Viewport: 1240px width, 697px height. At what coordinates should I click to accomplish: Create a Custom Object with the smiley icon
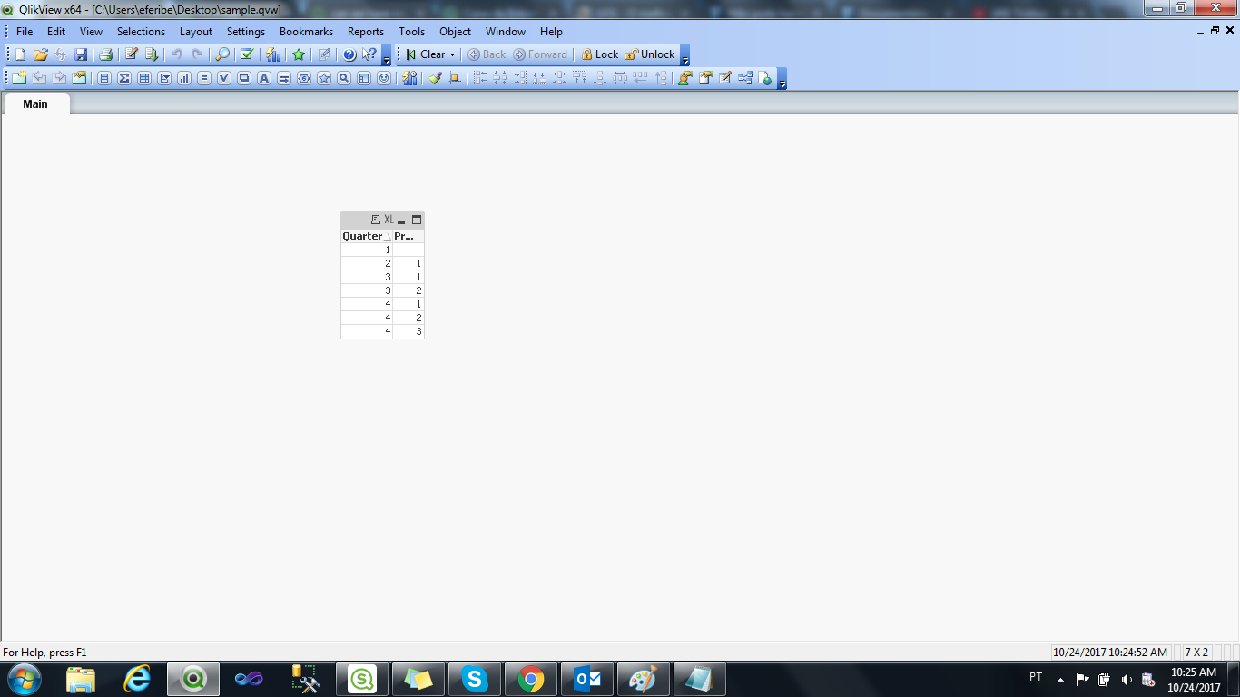pos(384,78)
